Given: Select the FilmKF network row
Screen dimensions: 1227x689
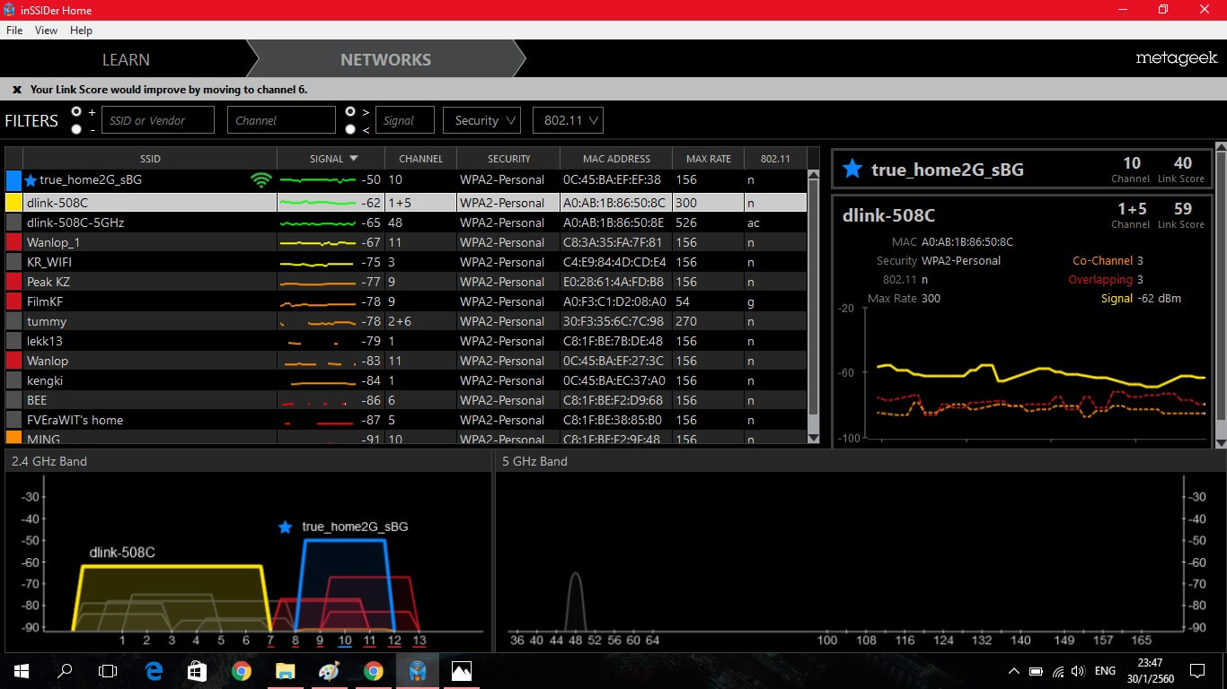Looking at the screenshot, I should pyautogui.click(x=406, y=301).
